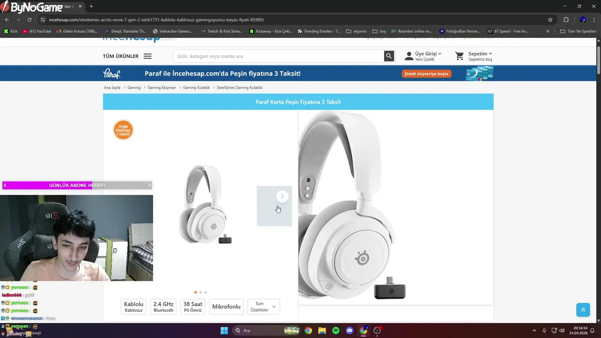Click the small white headset product image
This screenshot has height=338, width=601.
pos(205,204)
